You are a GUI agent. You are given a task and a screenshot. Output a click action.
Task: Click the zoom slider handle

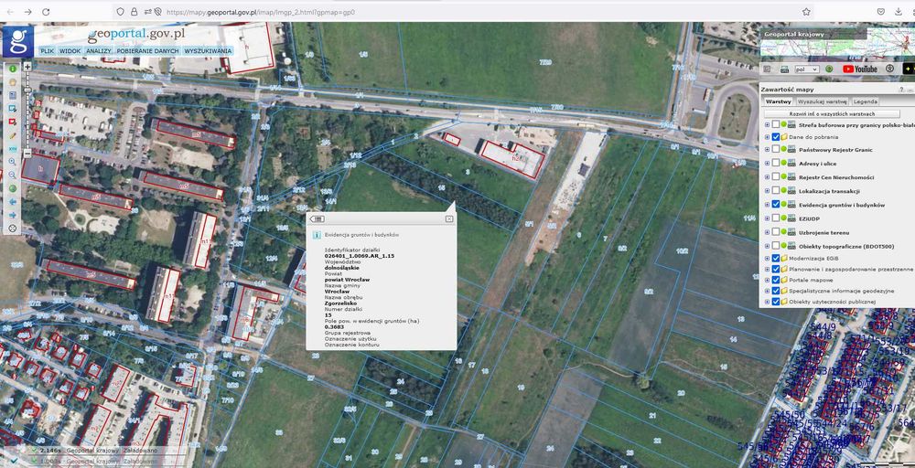[x=27, y=90]
